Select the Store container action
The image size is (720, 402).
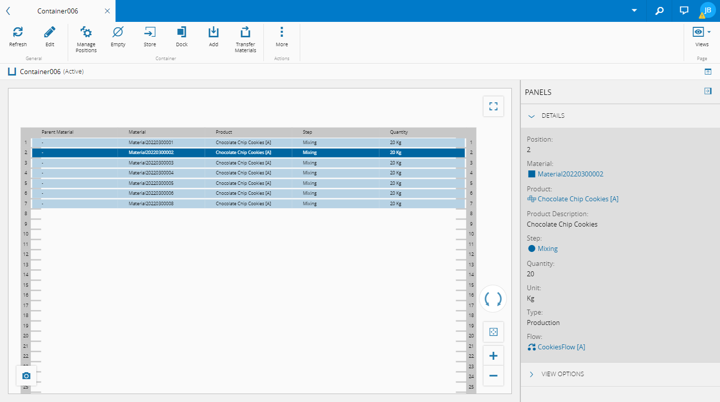click(x=150, y=33)
